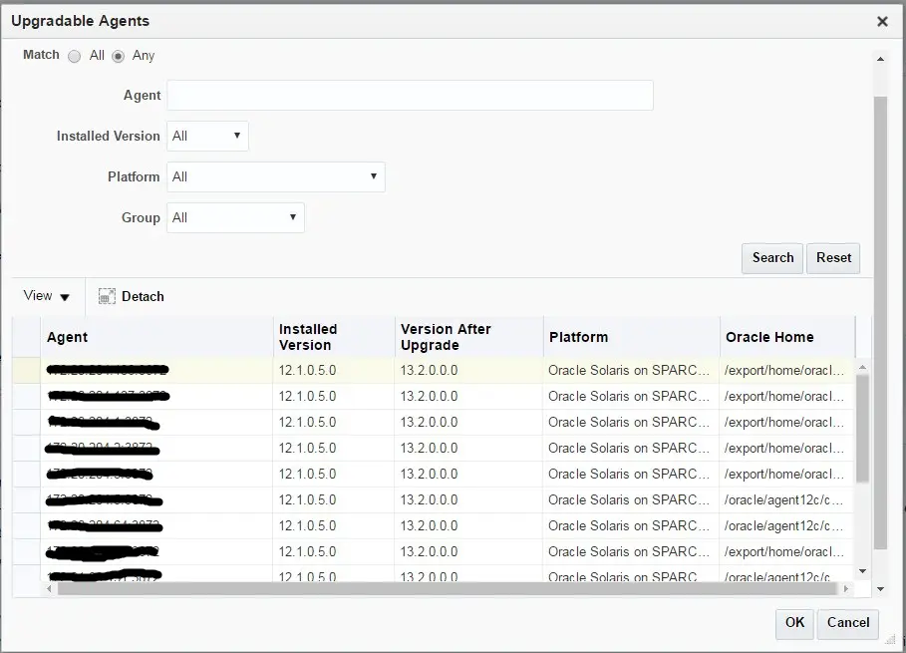Click the dialog's outer vertical scrollbar thumb
906x653 pixels.
pyautogui.click(x=880, y=322)
